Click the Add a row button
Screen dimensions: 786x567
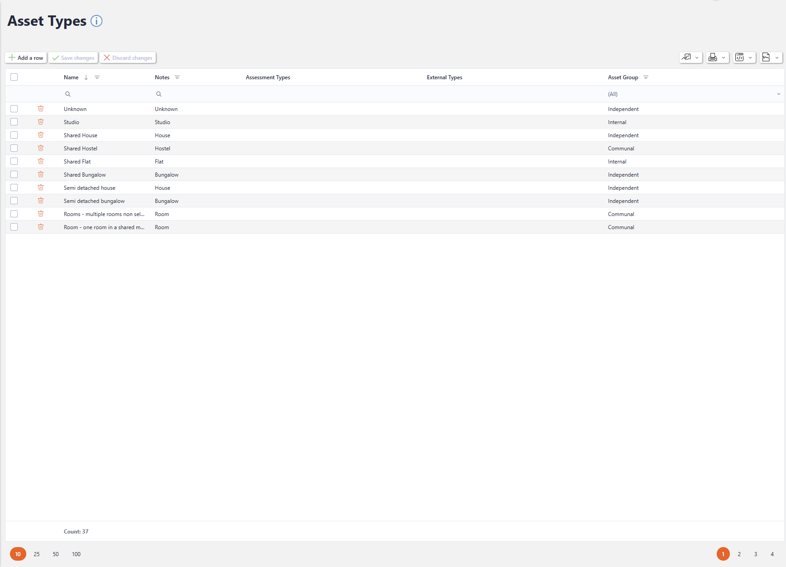click(x=26, y=58)
